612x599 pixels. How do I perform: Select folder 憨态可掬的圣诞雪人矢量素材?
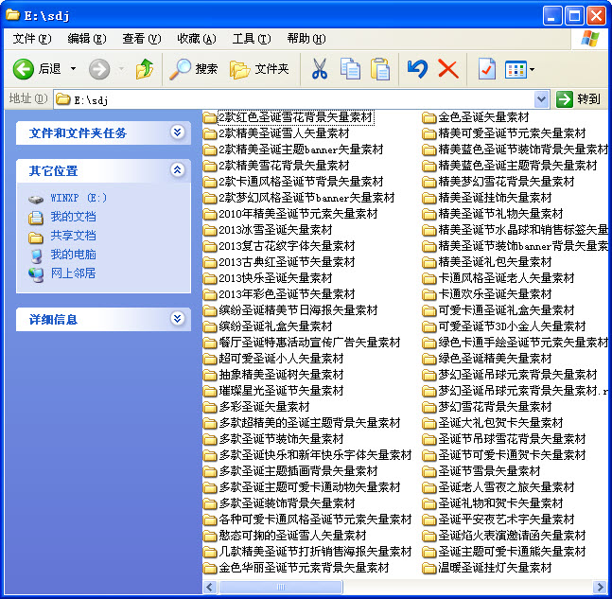point(292,536)
